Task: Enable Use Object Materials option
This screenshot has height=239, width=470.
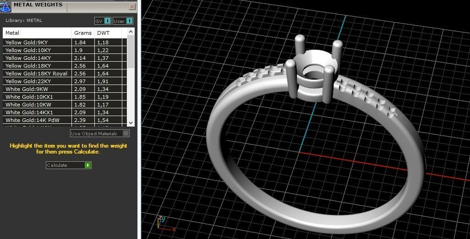Action: 100,133
